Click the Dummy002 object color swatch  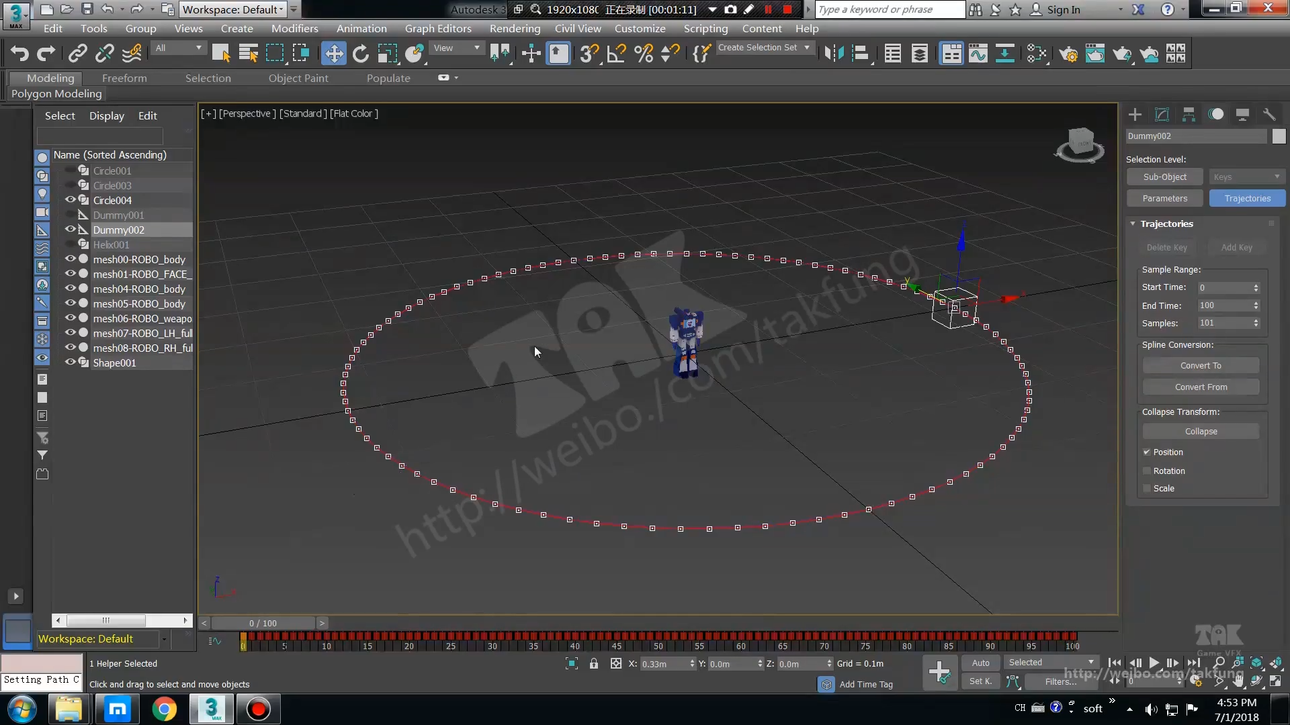coord(1279,136)
